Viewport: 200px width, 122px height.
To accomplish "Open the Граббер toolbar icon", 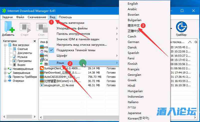I will tap(181, 27).
